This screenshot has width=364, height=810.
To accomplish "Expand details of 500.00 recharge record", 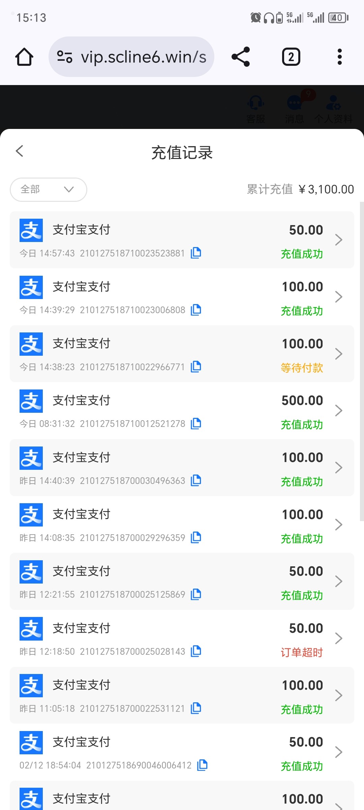I will coord(338,411).
